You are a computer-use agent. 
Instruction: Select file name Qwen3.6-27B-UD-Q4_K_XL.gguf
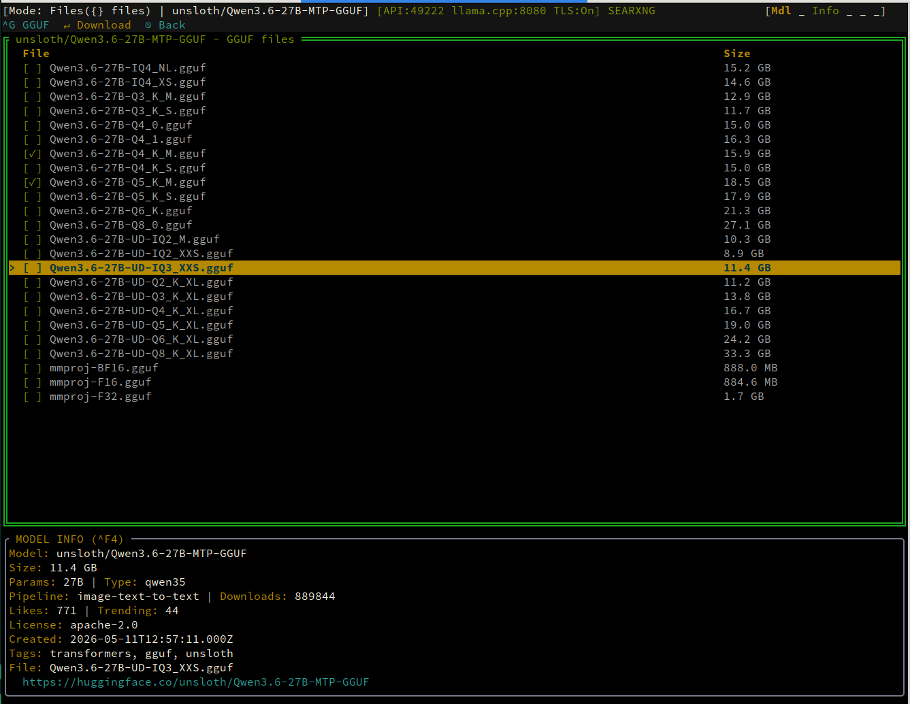coord(142,311)
